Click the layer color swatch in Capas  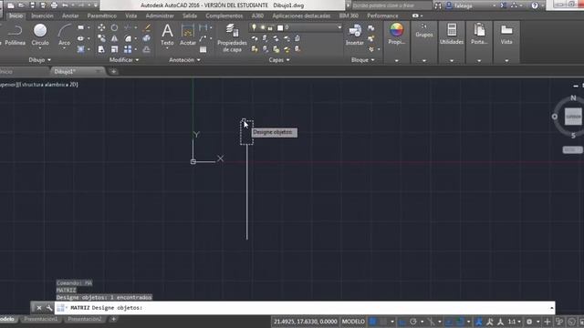click(280, 27)
